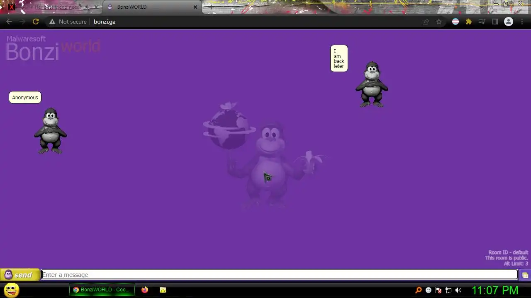The width and height of the screenshot is (531, 298).
Task: Click the Not secure site warning
Action: point(68,22)
